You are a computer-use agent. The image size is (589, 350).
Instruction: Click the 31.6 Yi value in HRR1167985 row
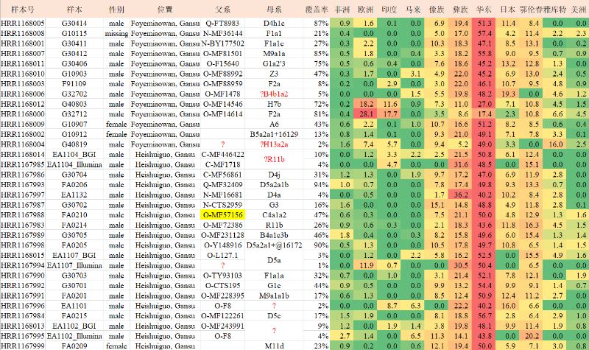460,164
